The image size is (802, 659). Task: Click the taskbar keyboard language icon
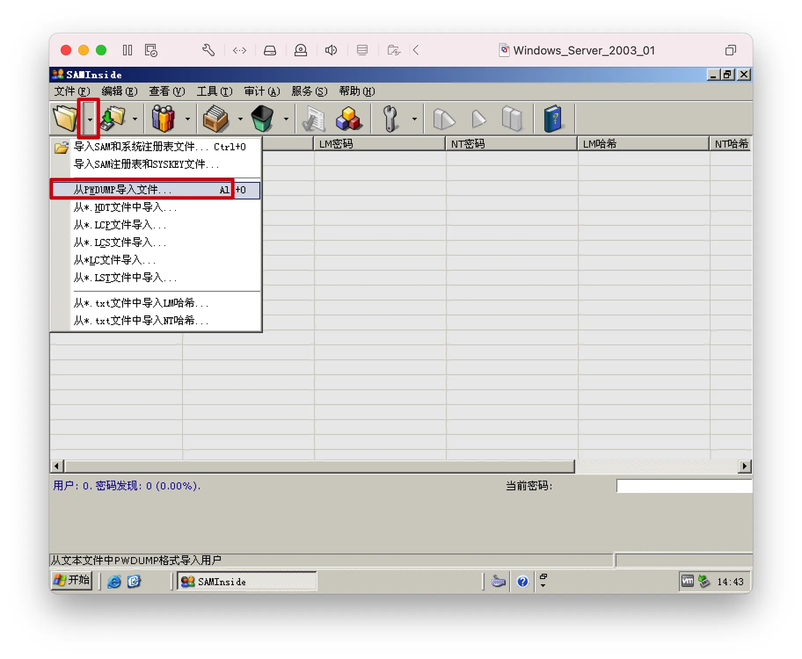coord(498,581)
